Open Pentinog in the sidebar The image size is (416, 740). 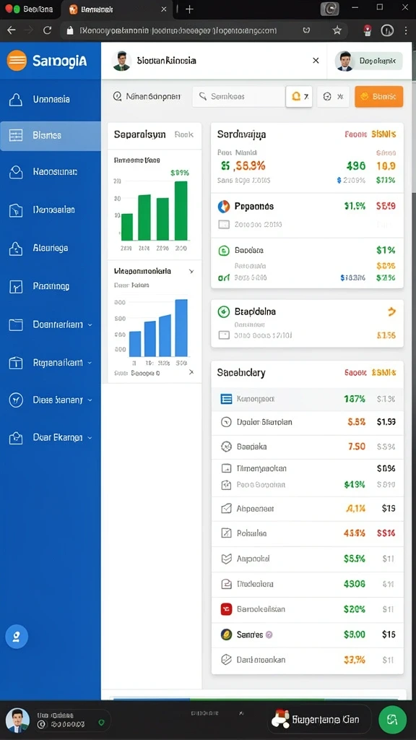pyautogui.click(x=51, y=286)
